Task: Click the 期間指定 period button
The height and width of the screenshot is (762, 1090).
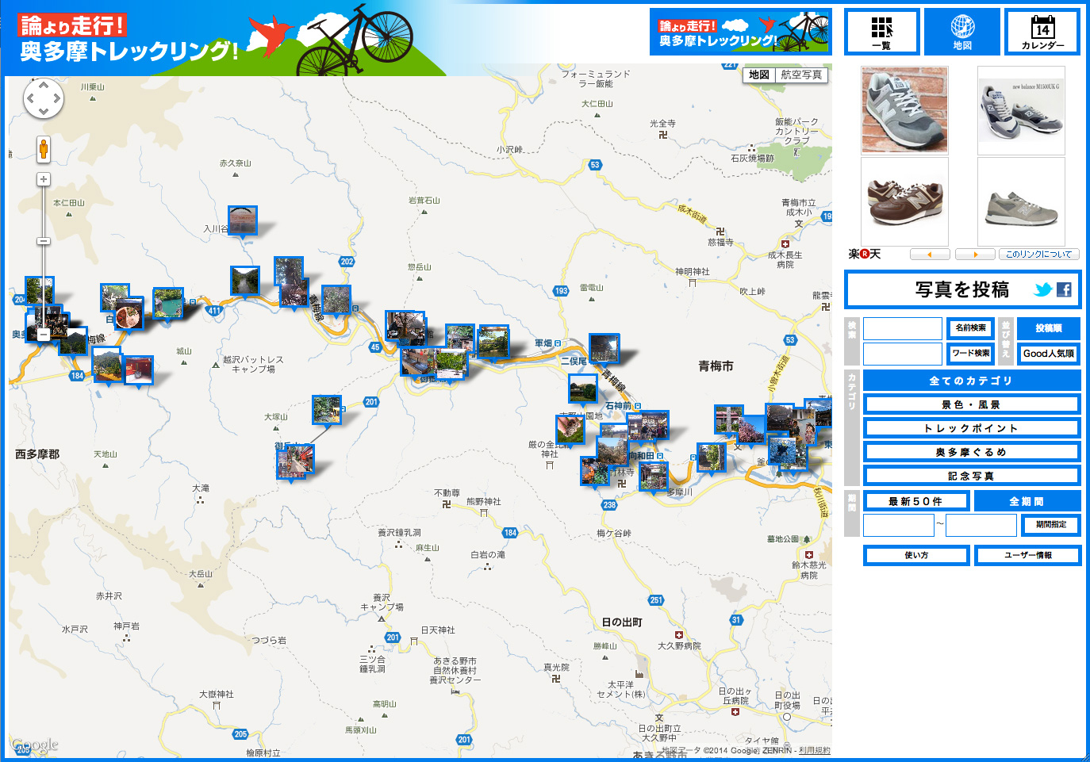Action: click(1050, 525)
